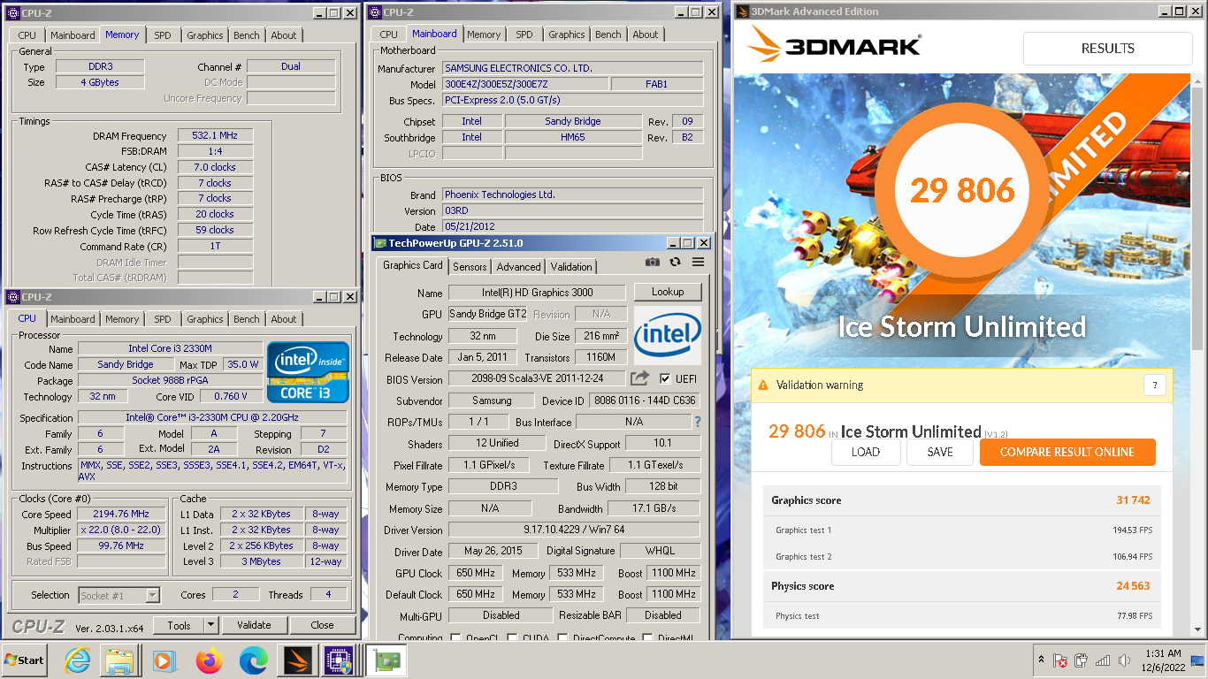Open the Windows Start menu
This screenshot has width=1208, height=679.
tap(26, 660)
